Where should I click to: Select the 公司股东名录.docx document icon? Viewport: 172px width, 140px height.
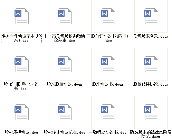[x=151, y=16]
